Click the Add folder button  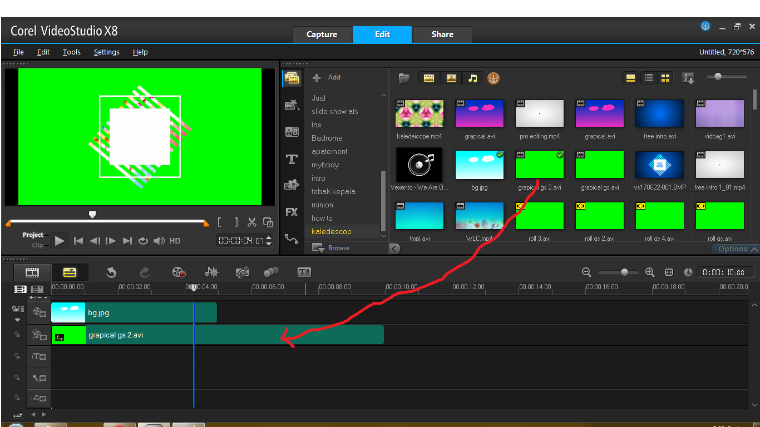(x=327, y=77)
